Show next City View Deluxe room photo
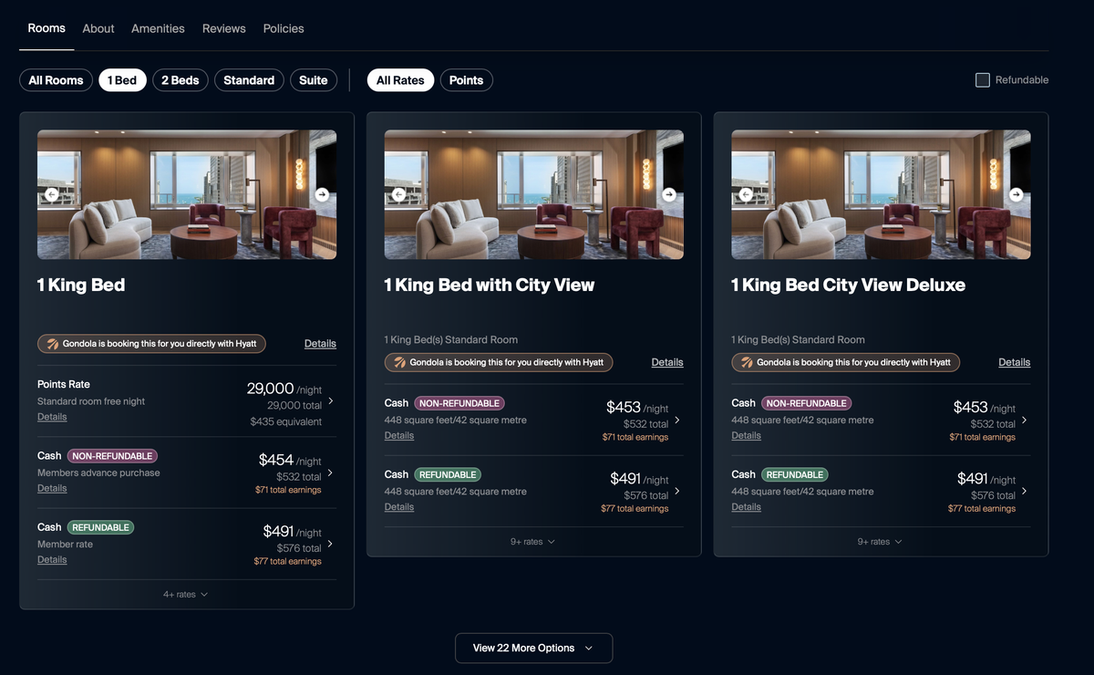The image size is (1094, 675). pos(1016,194)
